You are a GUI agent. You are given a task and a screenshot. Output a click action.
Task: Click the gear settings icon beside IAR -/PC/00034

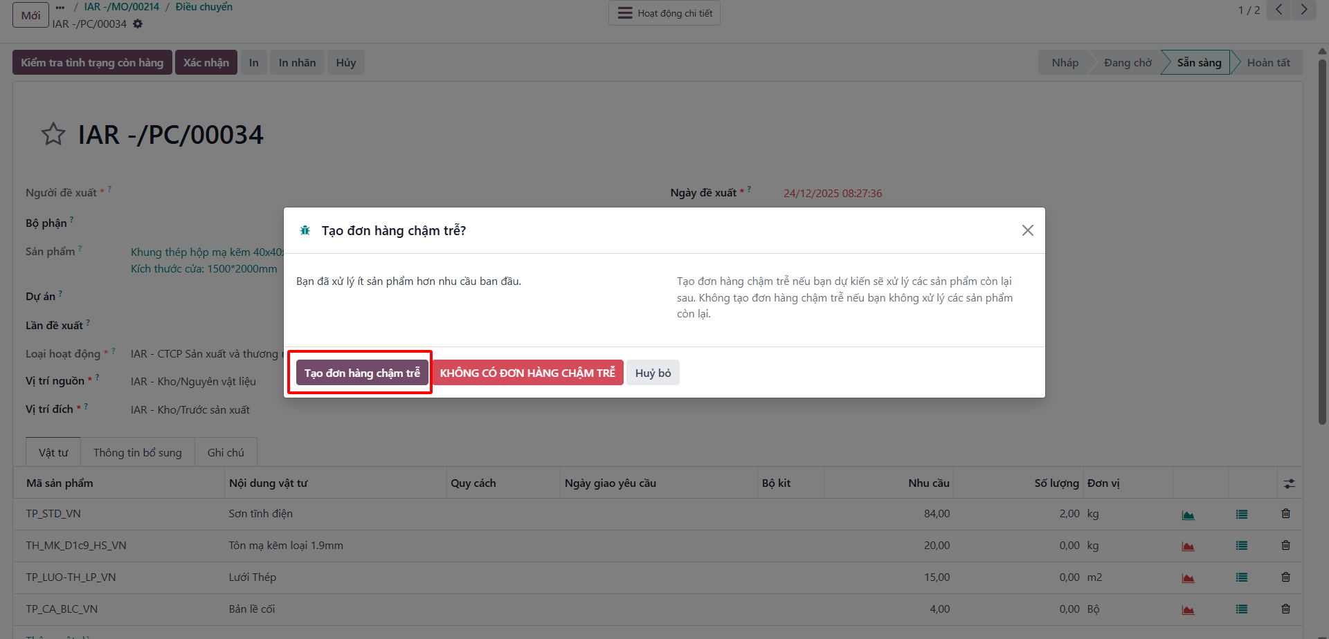pyautogui.click(x=138, y=24)
